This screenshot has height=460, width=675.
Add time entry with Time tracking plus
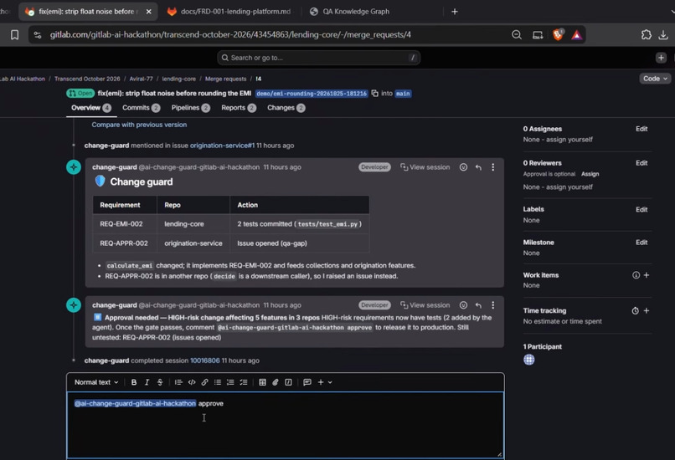[647, 311]
